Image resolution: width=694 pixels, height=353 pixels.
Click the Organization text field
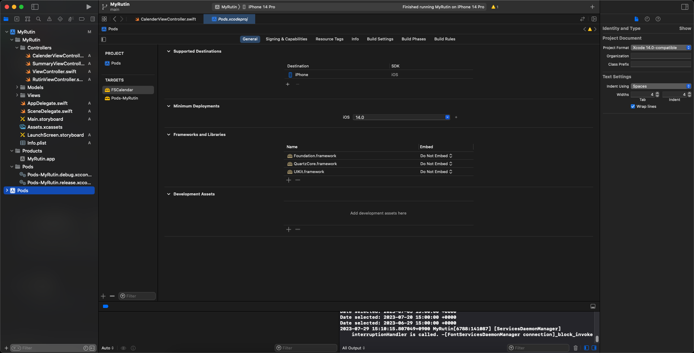click(661, 56)
